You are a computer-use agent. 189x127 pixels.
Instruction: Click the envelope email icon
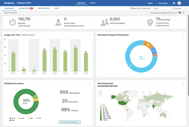183,12
